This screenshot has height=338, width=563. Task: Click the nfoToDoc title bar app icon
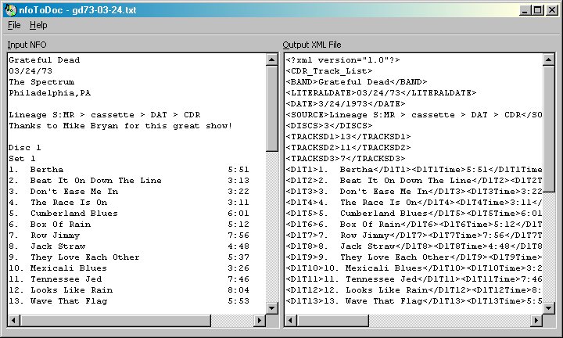tap(11, 9)
